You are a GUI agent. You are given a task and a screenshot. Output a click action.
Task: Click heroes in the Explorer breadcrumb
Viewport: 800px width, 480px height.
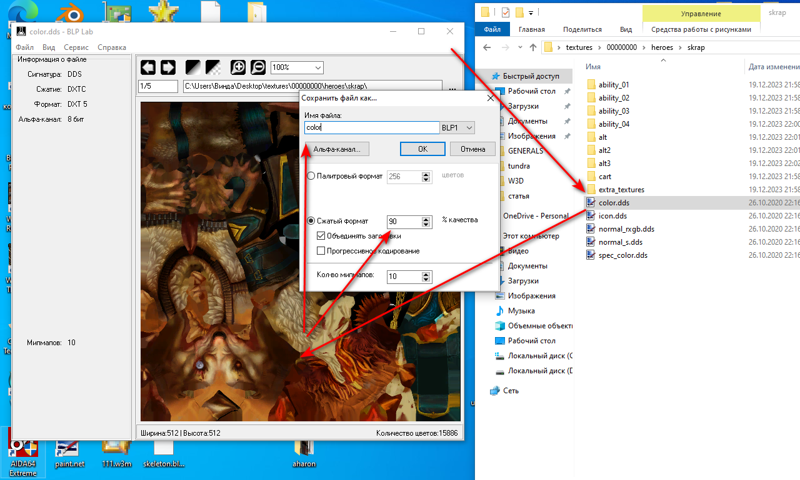[662, 47]
